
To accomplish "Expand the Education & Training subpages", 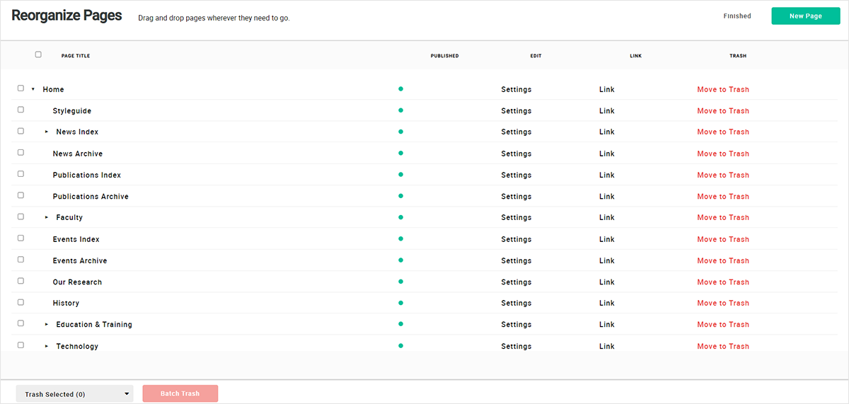I will [47, 324].
